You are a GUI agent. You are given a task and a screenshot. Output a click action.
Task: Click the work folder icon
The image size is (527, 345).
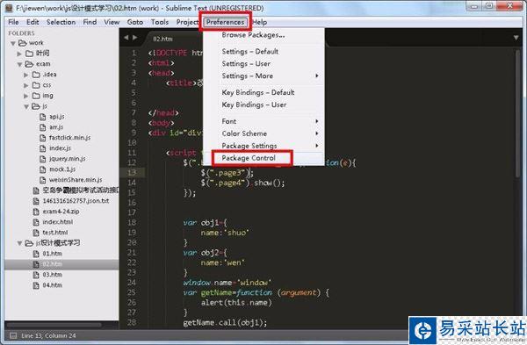[x=23, y=43]
